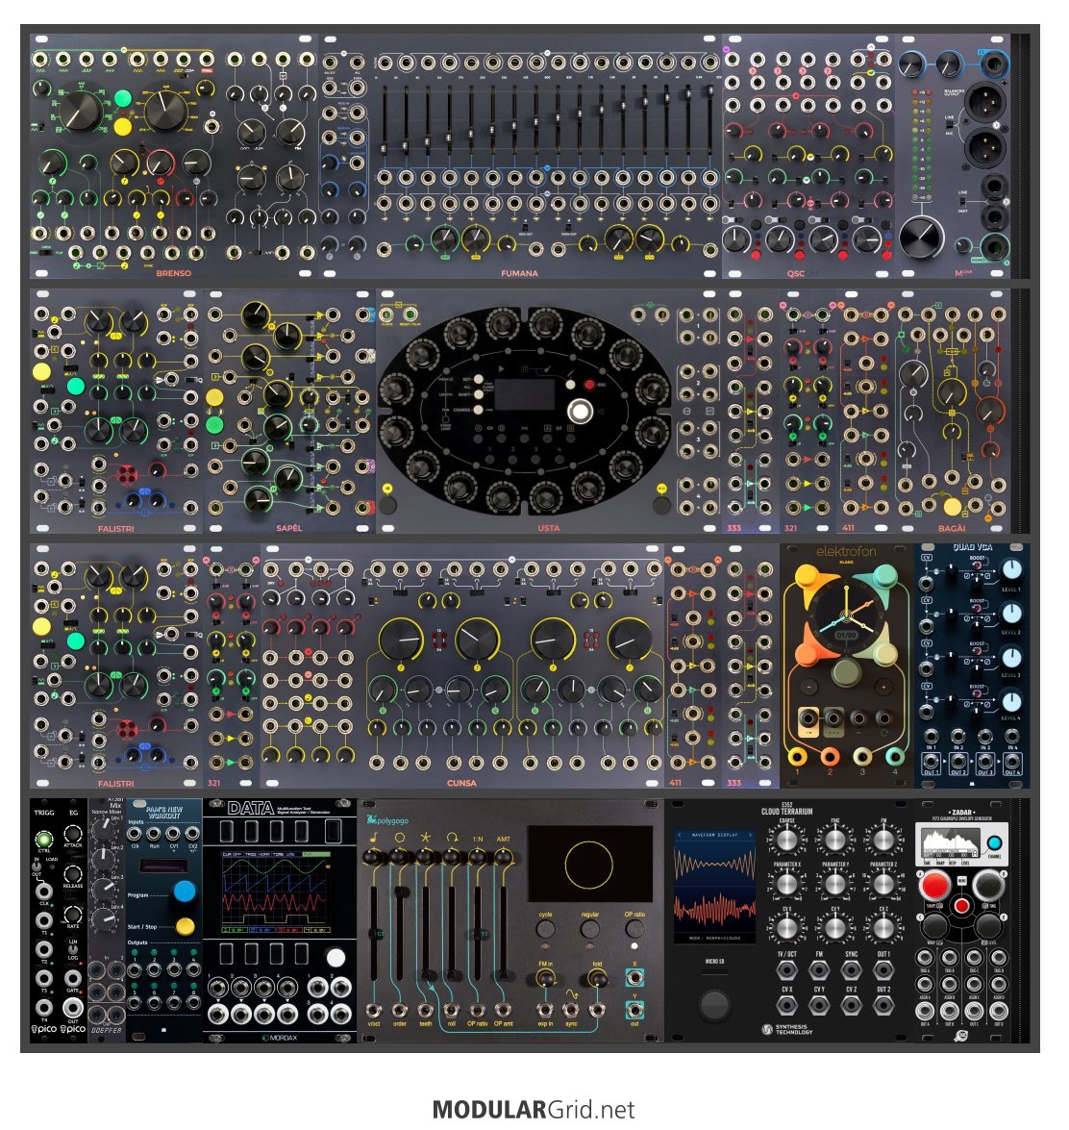Click Polygogo's musical note icon knob
Viewport: 1069px width, 1130px height.
point(372,857)
